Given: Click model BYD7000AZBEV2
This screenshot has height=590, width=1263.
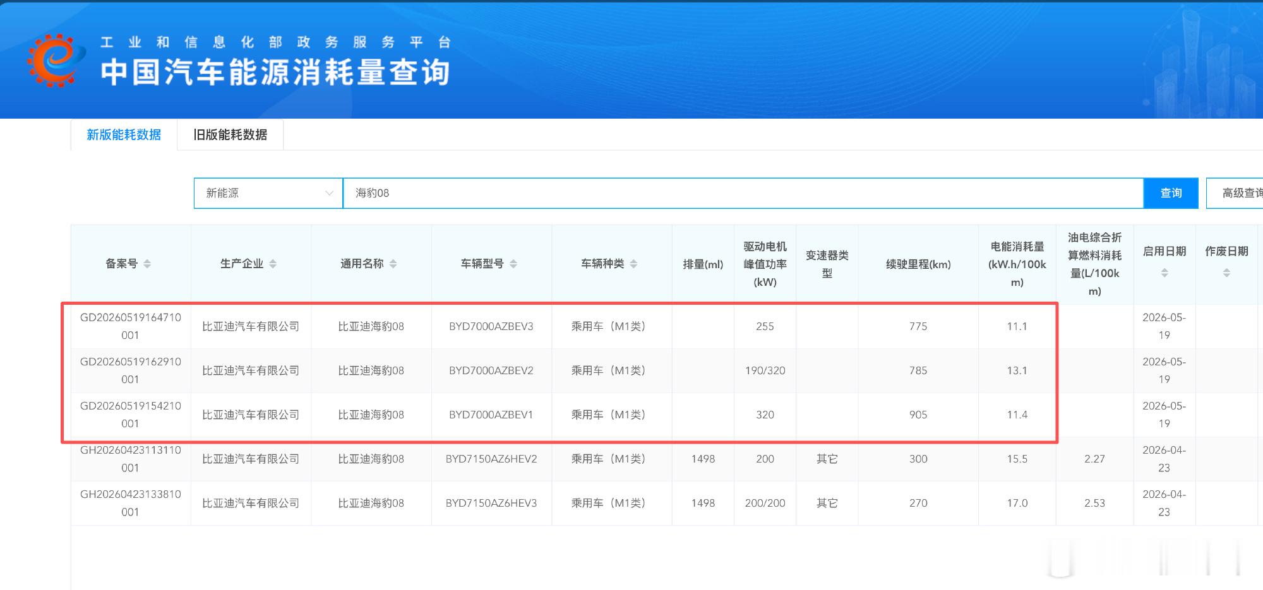Looking at the screenshot, I should point(491,370).
